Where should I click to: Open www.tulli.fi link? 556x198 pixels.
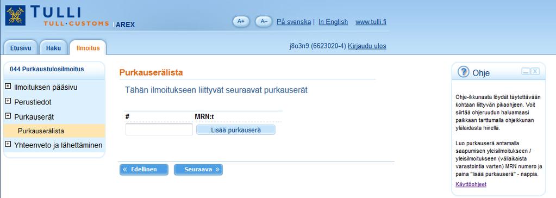(x=371, y=22)
